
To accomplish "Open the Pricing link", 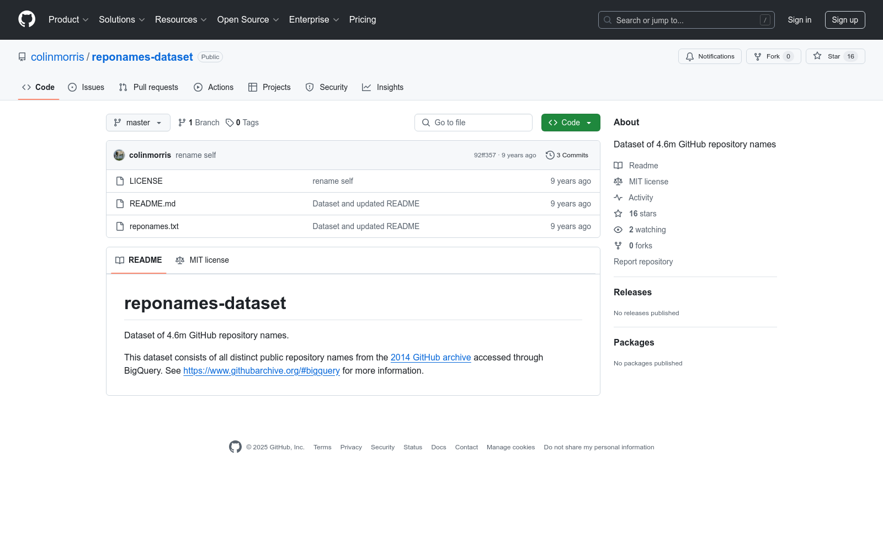I will pyautogui.click(x=363, y=20).
